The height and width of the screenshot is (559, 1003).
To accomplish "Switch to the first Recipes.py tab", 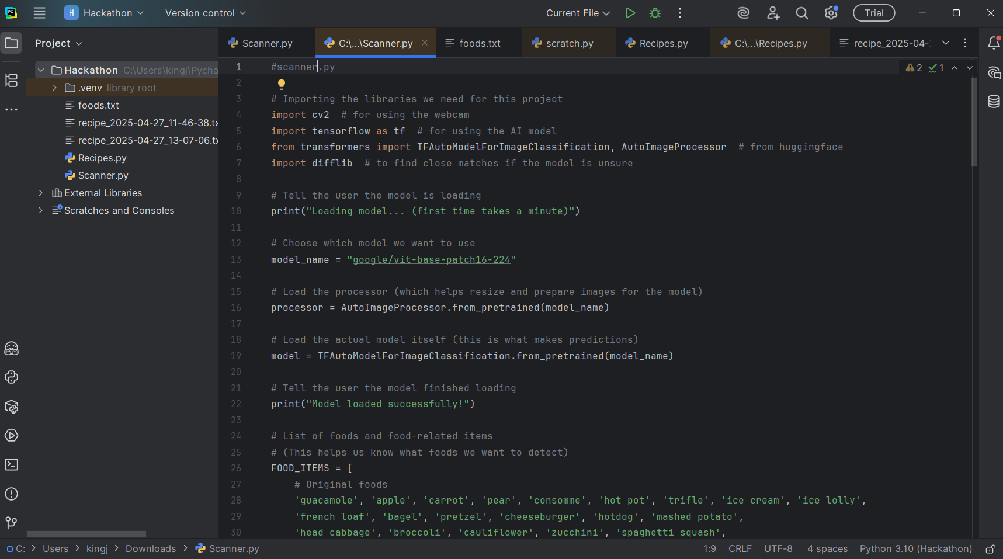I will [663, 43].
